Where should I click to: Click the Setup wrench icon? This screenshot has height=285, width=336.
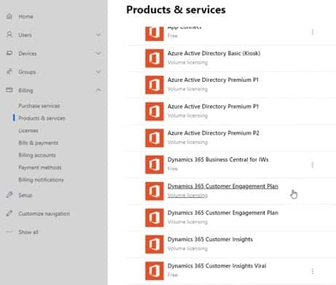9,195
